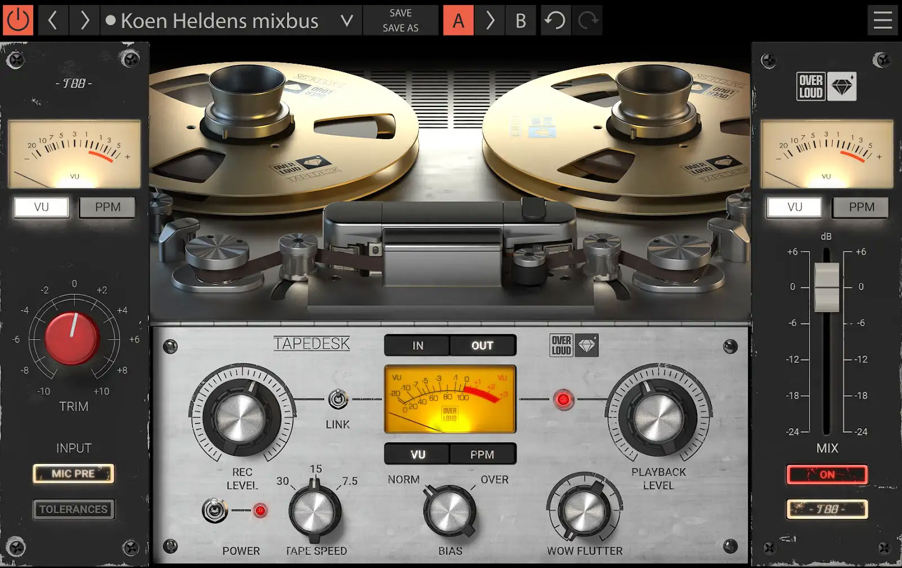The image size is (902, 568).
Task: Expand the preset list dropdown arrow
Action: (x=347, y=21)
